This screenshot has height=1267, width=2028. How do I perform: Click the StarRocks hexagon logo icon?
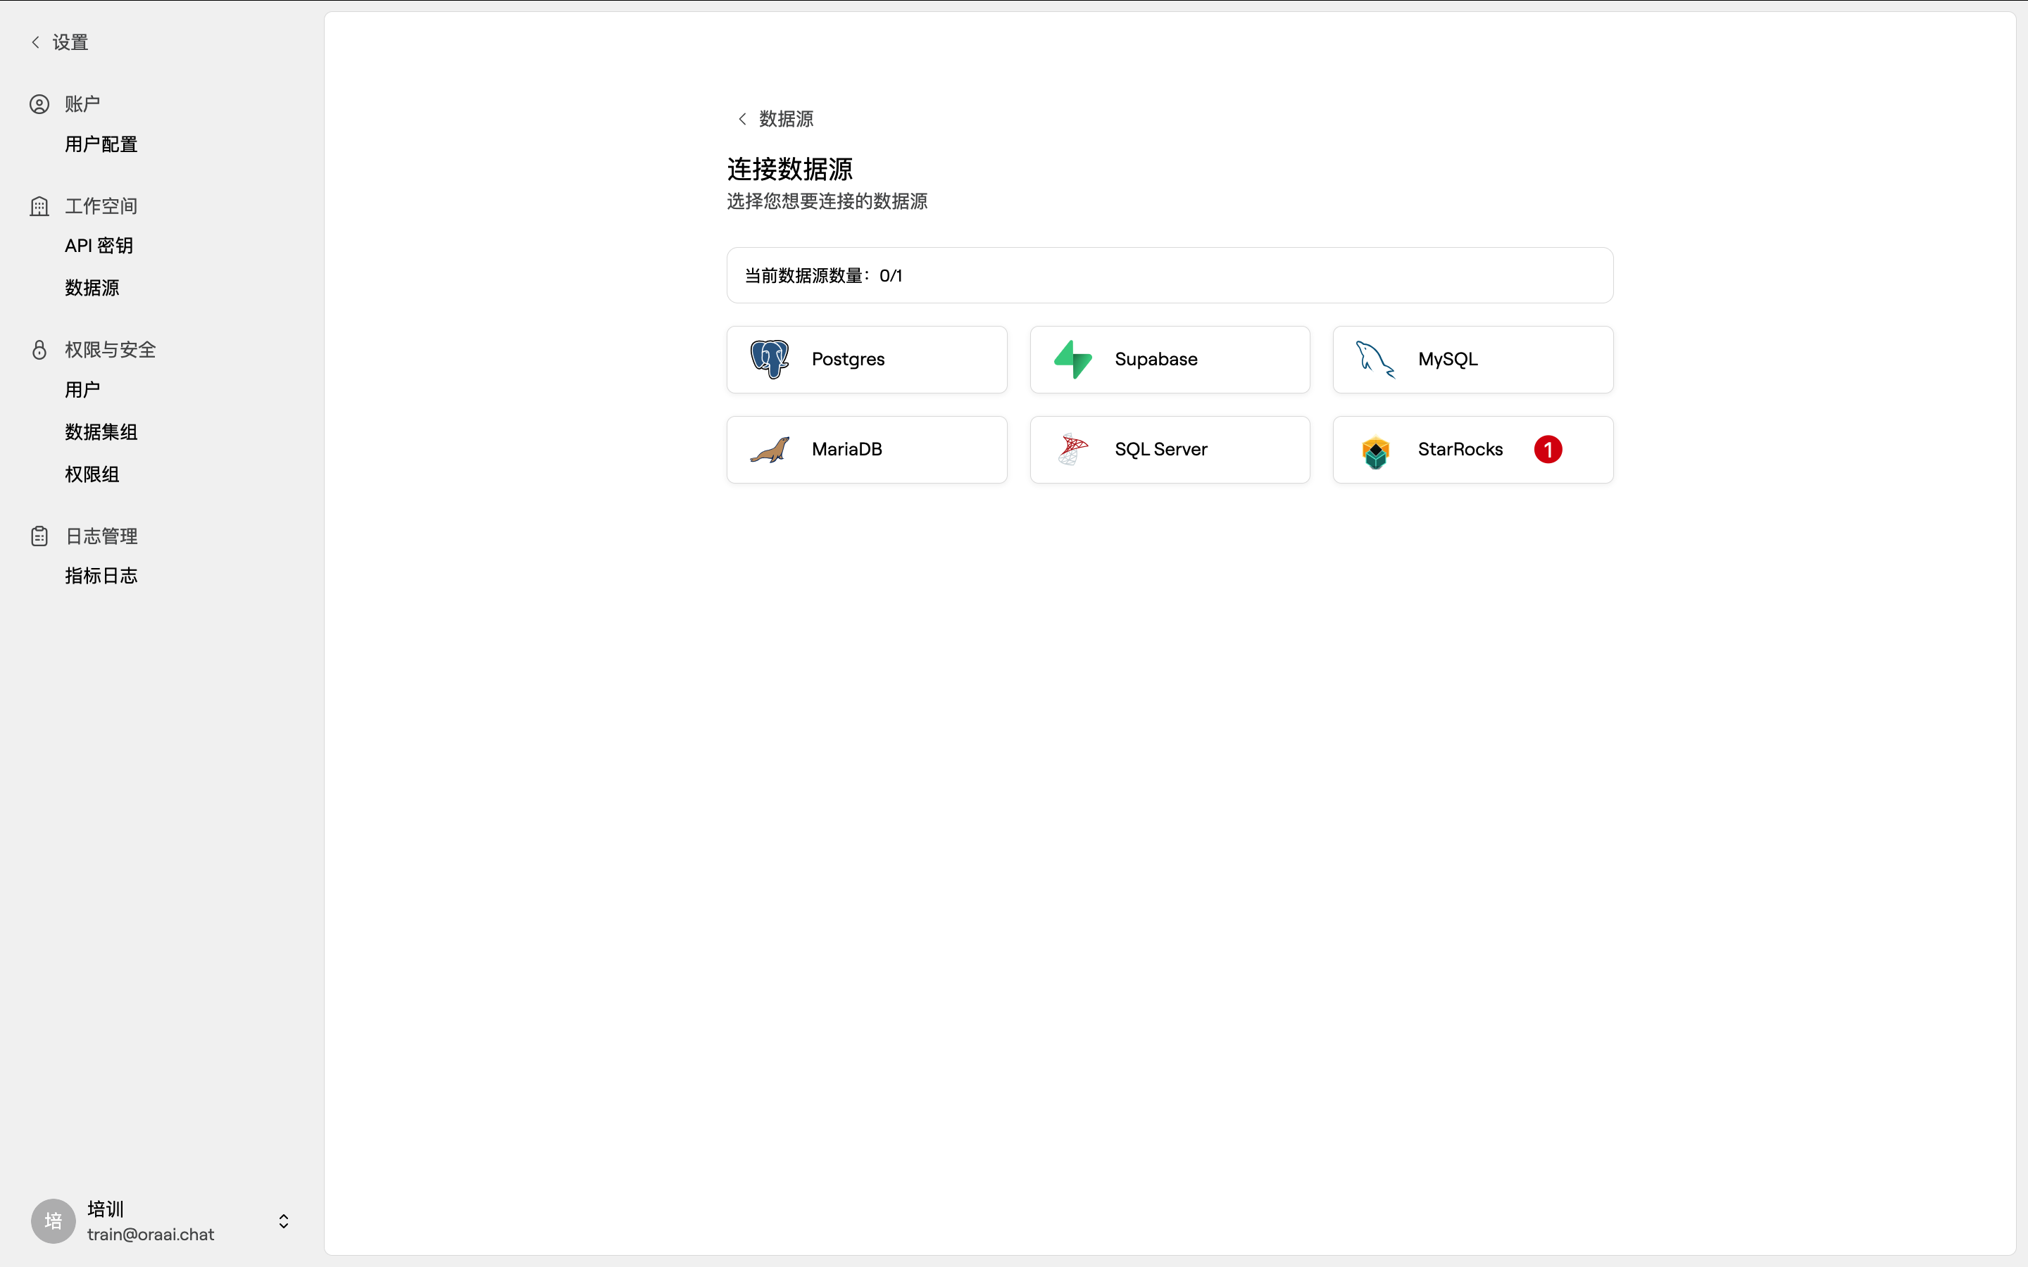[1375, 452]
